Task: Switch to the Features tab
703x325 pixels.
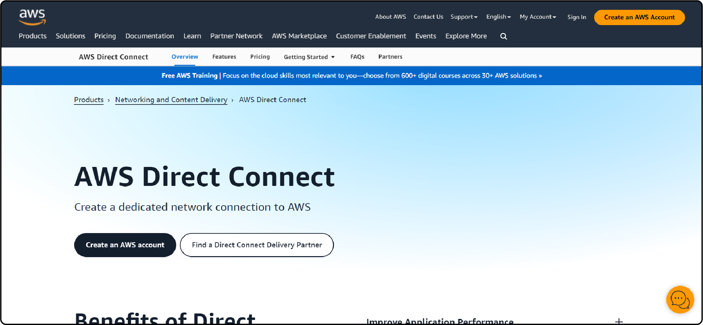Action: click(x=224, y=57)
